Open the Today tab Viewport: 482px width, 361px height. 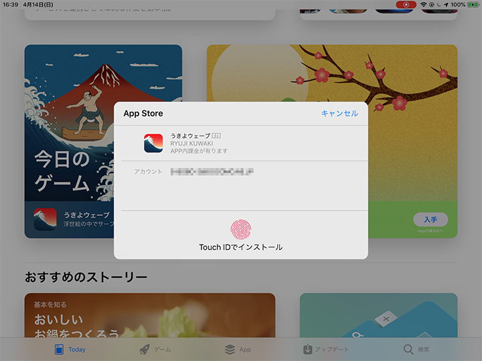(x=70, y=350)
